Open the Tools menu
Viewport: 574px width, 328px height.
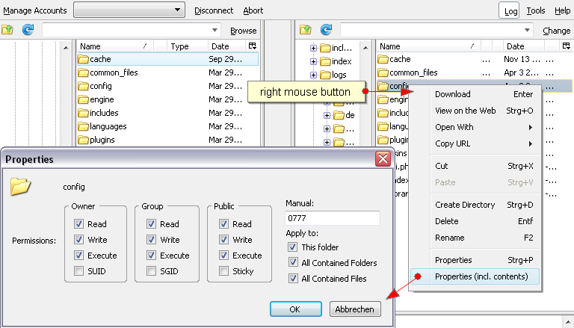pos(535,10)
